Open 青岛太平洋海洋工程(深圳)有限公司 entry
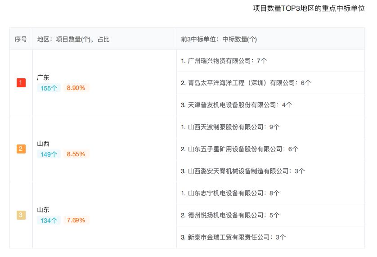This screenshot has height=257, width=377. pyautogui.click(x=270, y=83)
